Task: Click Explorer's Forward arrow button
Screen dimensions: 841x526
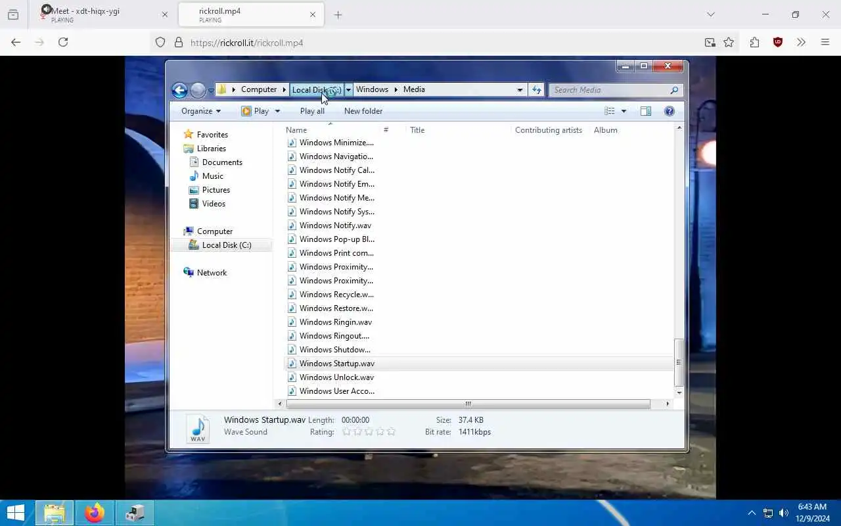Action: click(198, 90)
